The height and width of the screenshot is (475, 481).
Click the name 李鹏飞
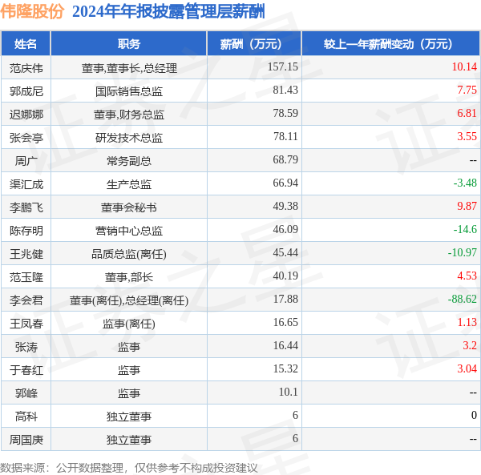coord(26,207)
